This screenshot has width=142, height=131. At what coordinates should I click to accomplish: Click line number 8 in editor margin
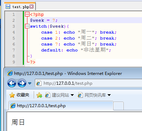(x=14, y=56)
